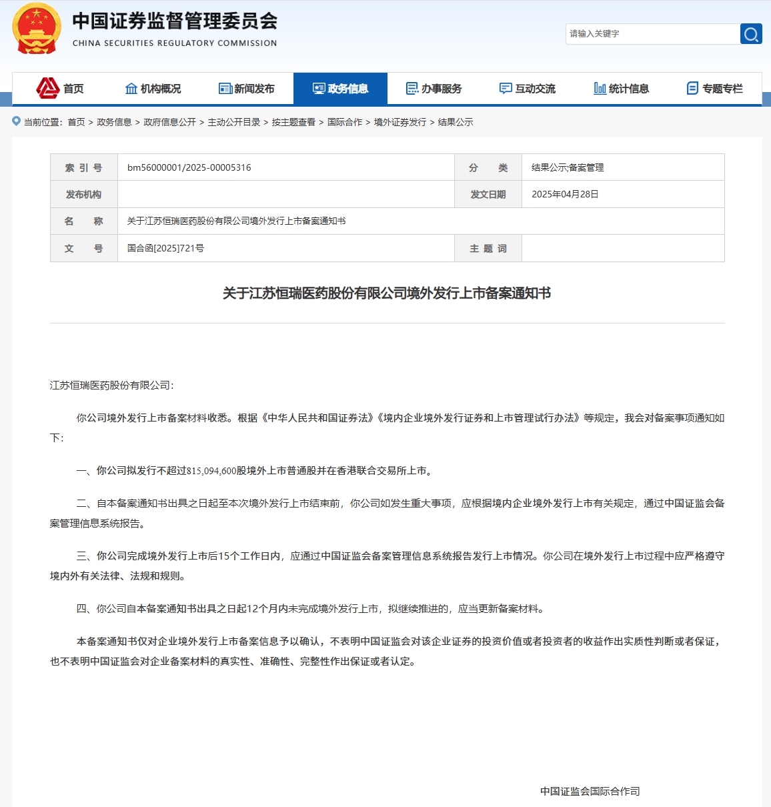Click the 中国证券监督管理委员会 site title

(175, 21)
